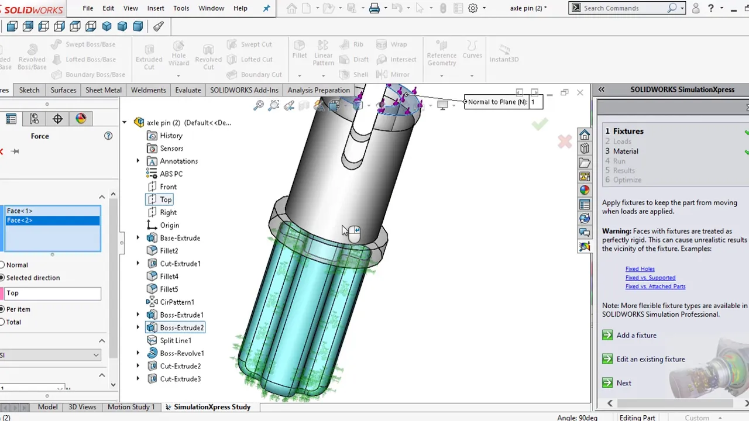
Task: Open the Options gear icon
Action: pyautogui.click(x=473, y=8)
